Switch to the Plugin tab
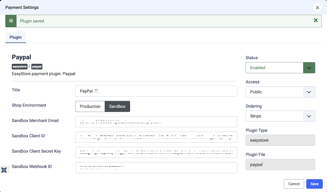Viewport: 327px width, 192px height. point(15,37)
